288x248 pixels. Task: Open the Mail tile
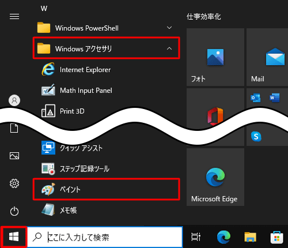(267, 57)
